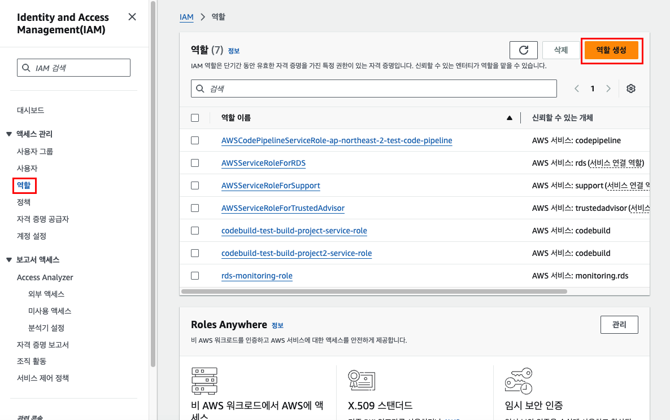Check the AWSServiceRoleForSupport checkbox
The height and width of the screenshot is (420, 670).
point(195,185)
